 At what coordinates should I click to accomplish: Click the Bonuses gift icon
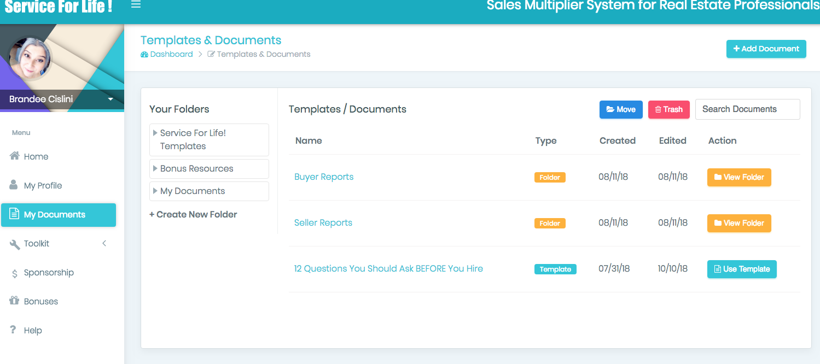[15, 301]
